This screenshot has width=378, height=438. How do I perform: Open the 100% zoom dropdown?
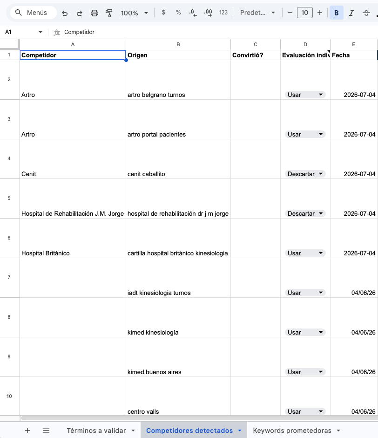tap(135, 13)
